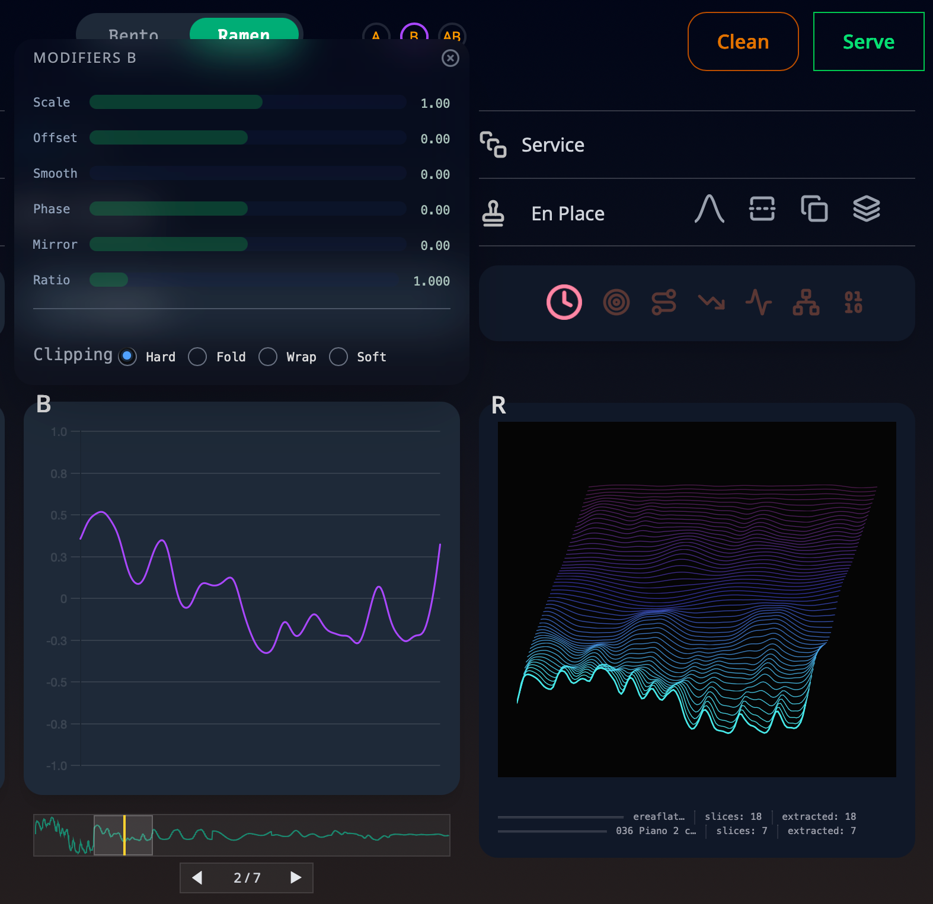Adjust the Smooth slider
933x904 pixels.
coord(248,173)
